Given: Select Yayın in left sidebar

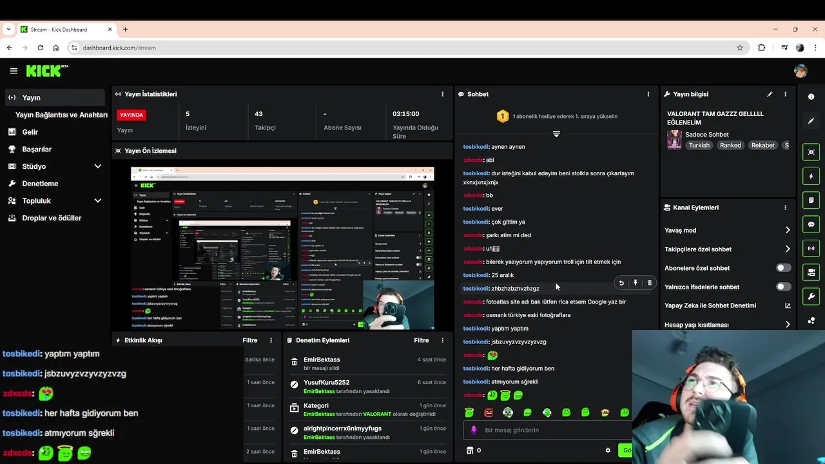Looking at the screenshot, I should (54, 97).
